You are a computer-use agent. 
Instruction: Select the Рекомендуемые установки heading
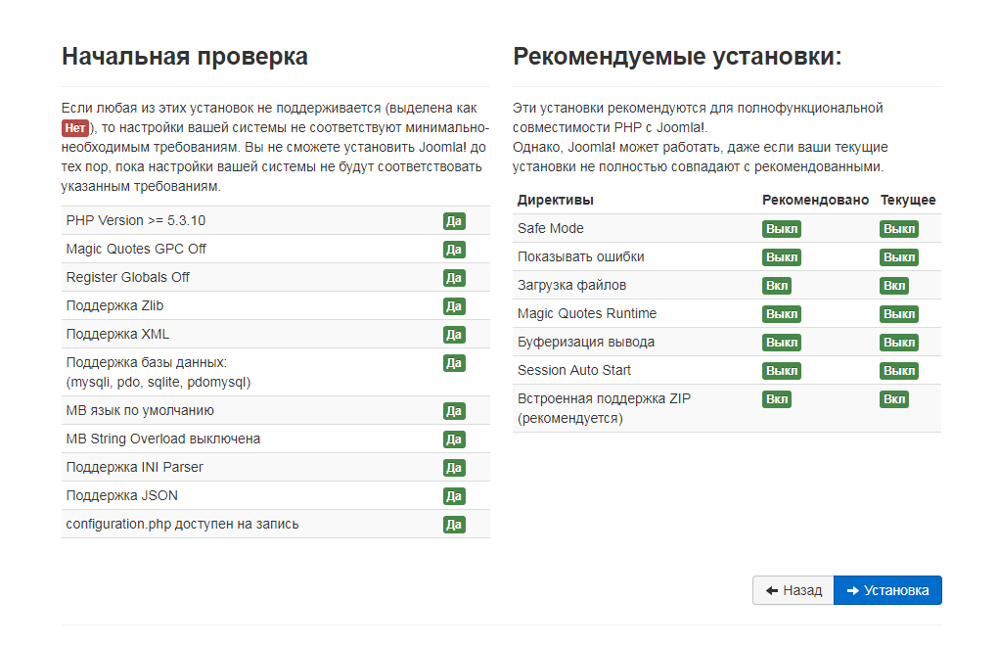[677, 57]
